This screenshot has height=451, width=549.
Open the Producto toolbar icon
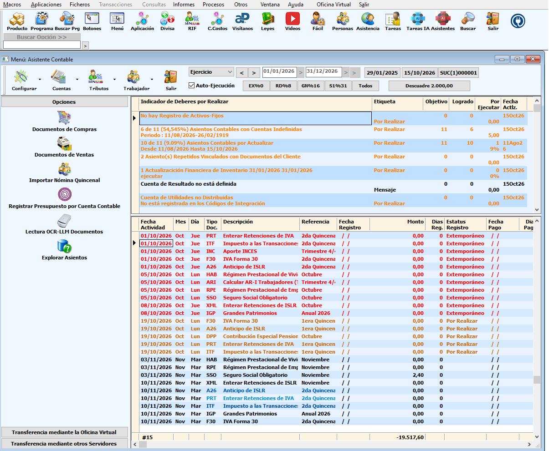click(17, 21)
